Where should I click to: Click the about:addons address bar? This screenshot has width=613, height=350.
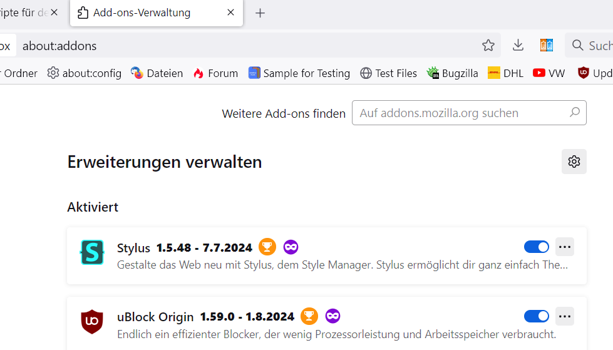[x=250, y=45]
